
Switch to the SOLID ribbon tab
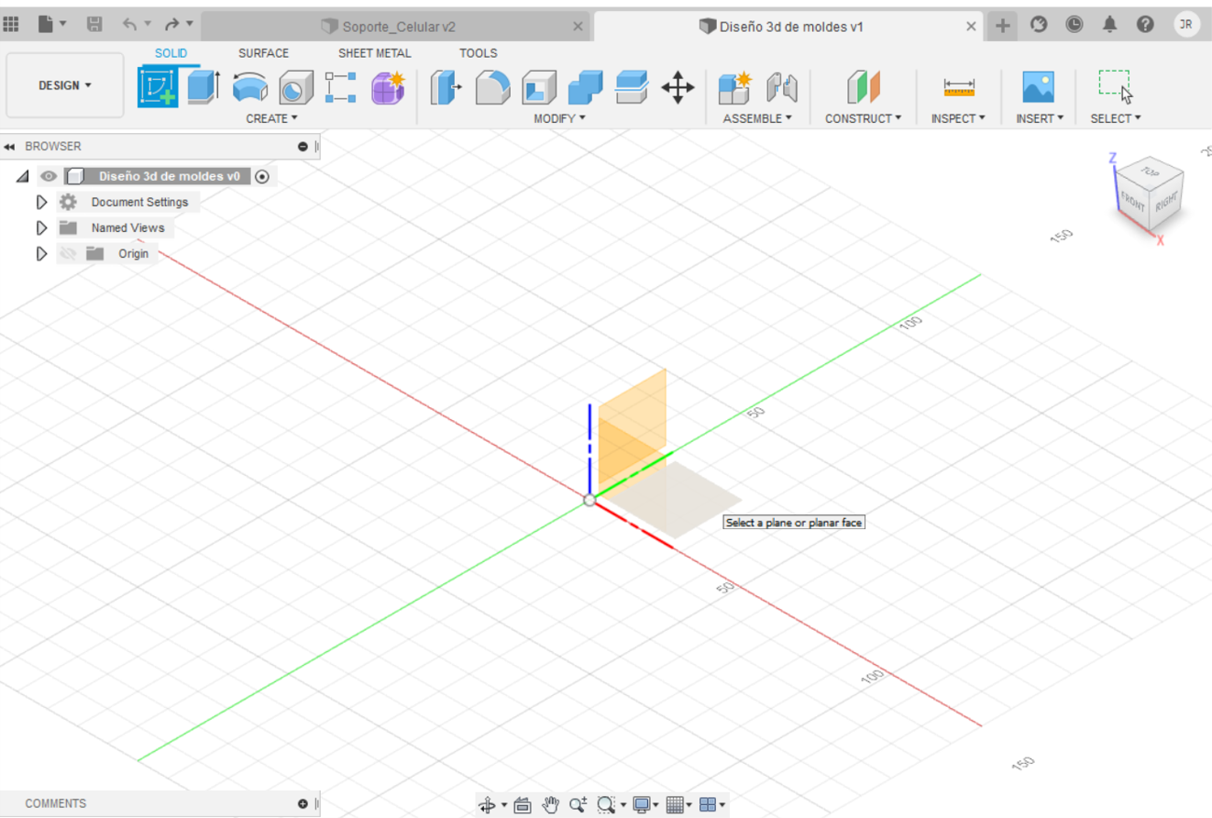pos(171,53)
